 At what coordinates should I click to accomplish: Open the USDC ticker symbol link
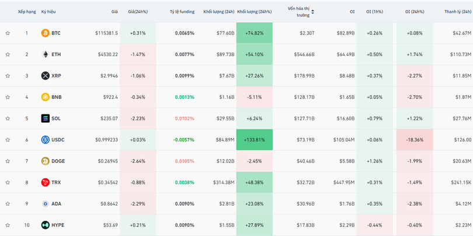58,140
